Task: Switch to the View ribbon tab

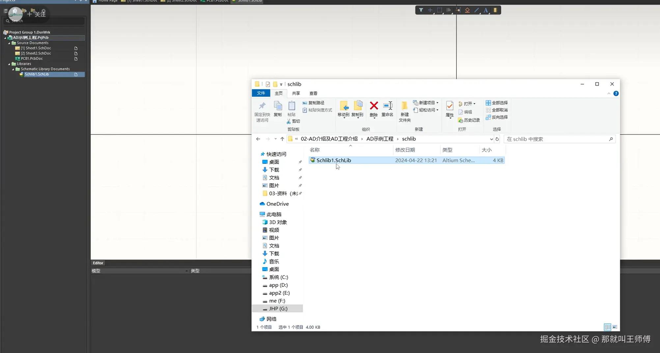Action: pos(313,93)
